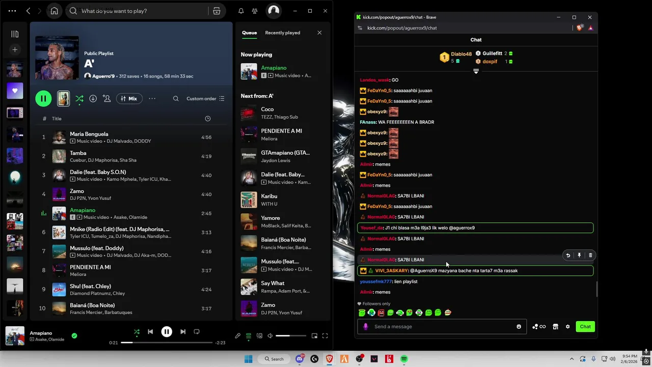Collapse Your Library sidebar
Viewport: 652px width, 367px height.
tap(15, 34)
